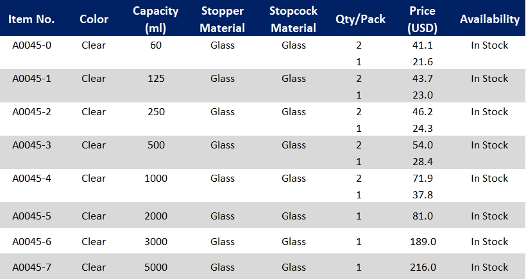Select item number A0045-4
This screenshot has width=526, height=279.
(x=31, y=178)
